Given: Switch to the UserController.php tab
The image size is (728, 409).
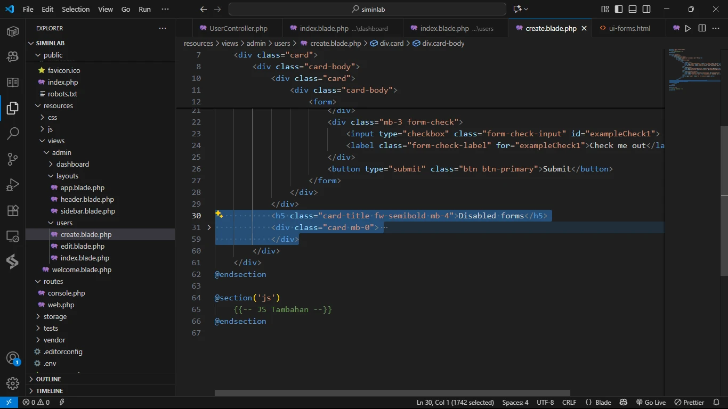Looking at the screenshot, I should [238, 28].
